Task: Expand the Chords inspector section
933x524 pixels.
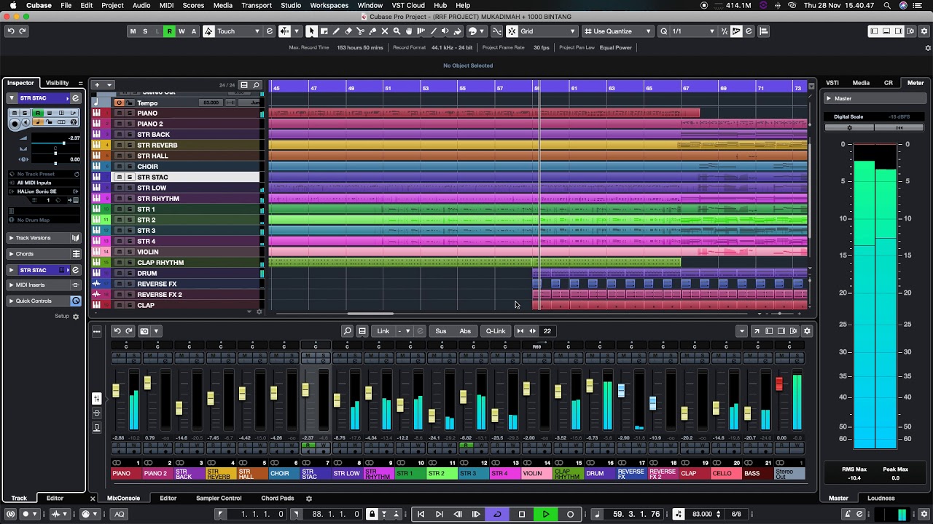Action: tap(12, 254)
